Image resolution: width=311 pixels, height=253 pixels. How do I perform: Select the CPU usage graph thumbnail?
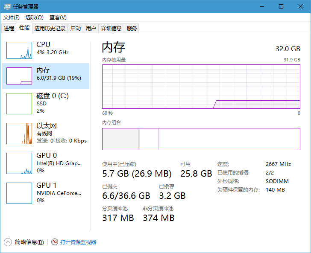click(19, 50)
